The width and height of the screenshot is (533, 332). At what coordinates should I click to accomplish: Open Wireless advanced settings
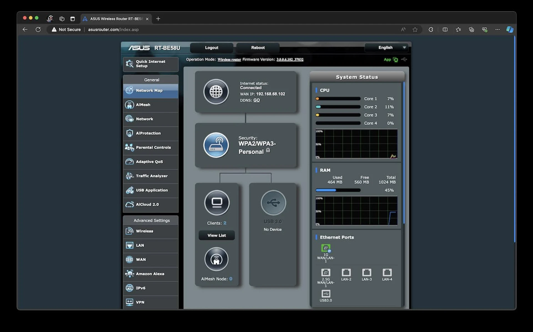(x=151, y=231)
